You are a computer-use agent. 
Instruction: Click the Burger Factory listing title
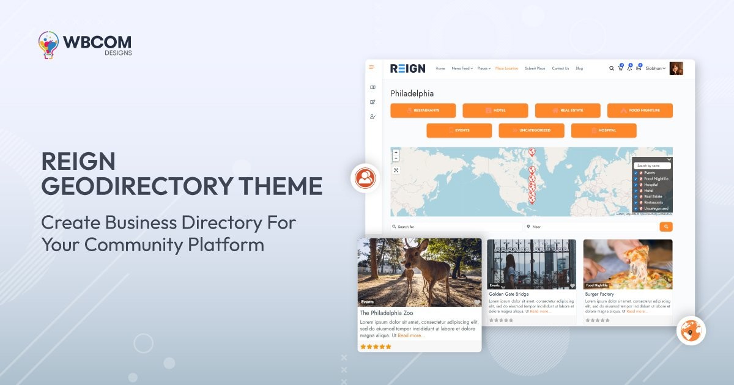tap(599, 294)
